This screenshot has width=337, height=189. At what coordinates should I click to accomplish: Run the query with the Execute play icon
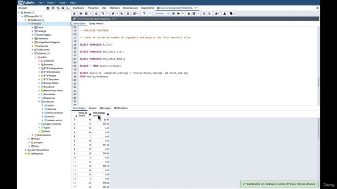point(179,14)
